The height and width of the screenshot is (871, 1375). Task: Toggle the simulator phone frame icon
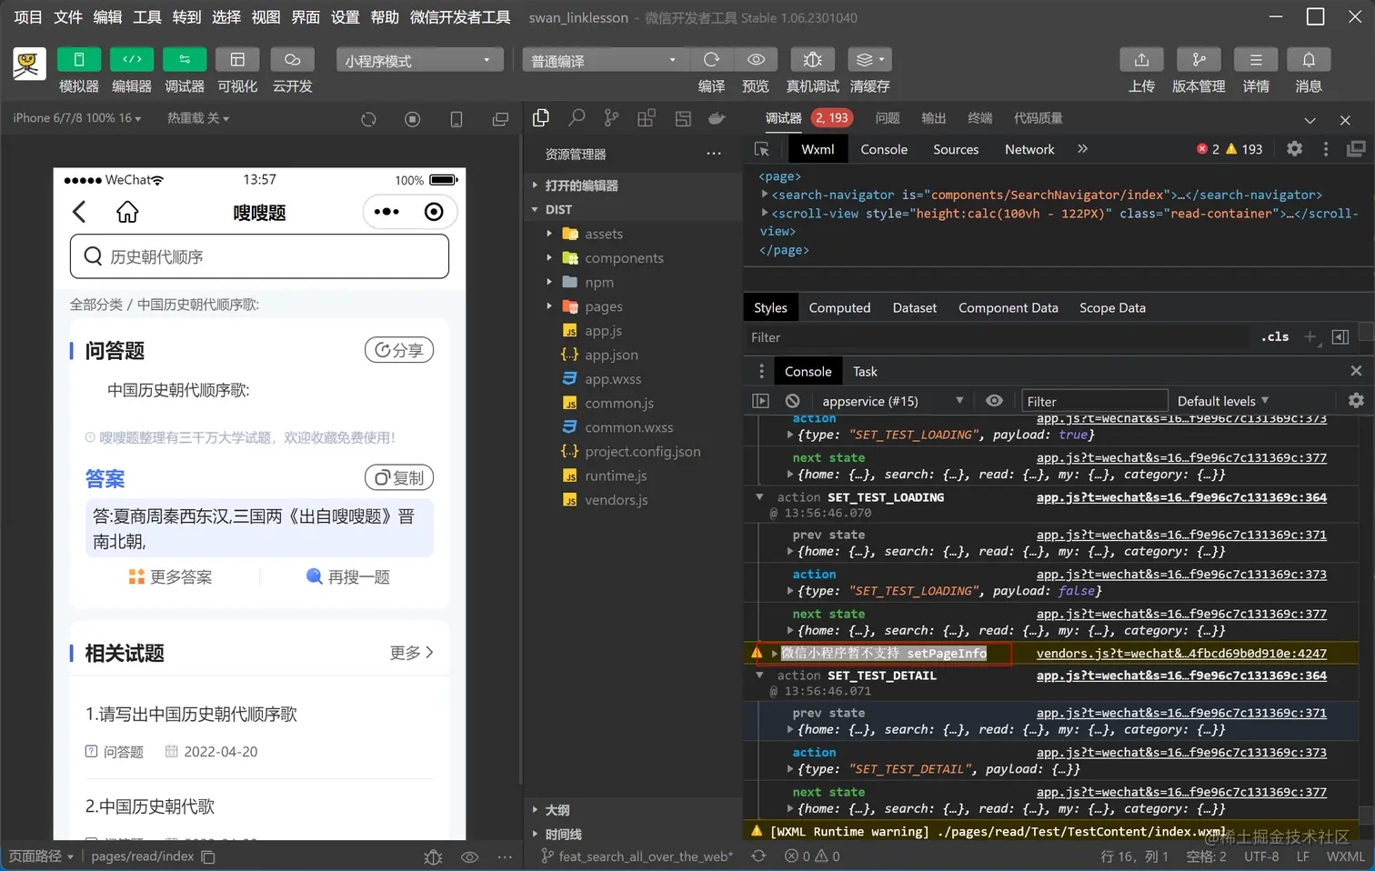click(457, 119)
